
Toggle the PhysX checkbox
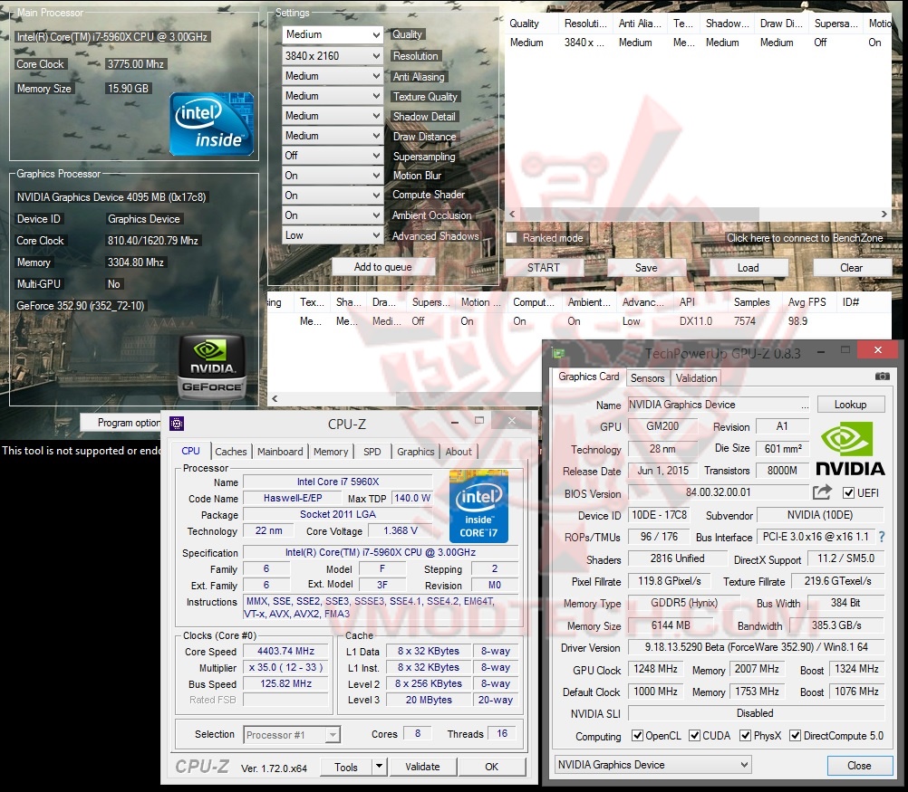click(745, 735)
